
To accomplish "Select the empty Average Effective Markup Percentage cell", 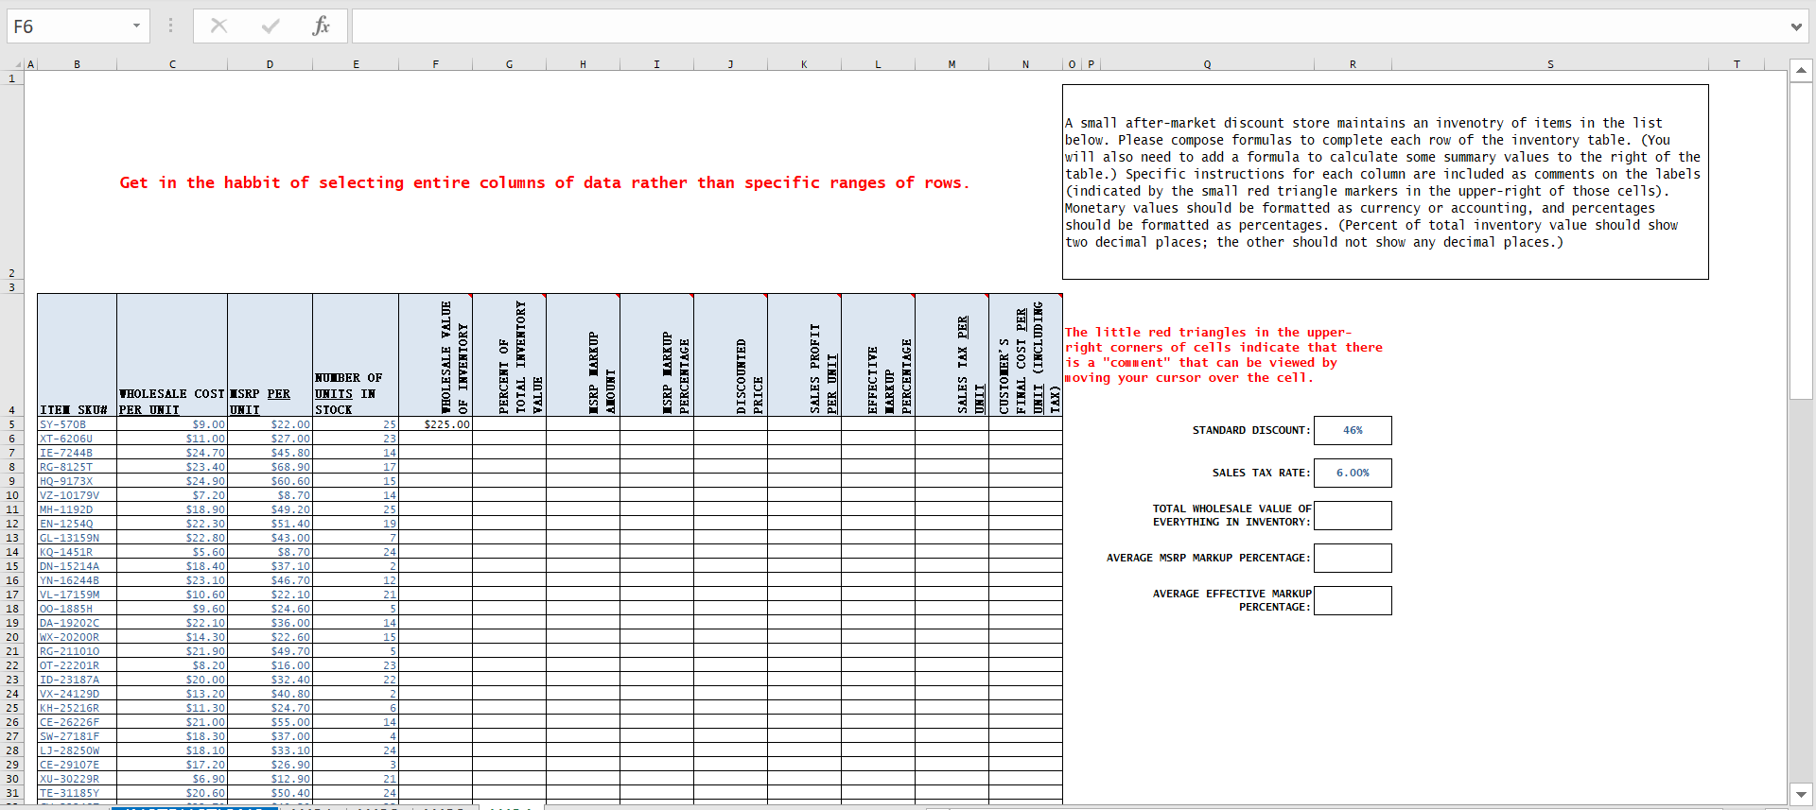I will 1353,600.
